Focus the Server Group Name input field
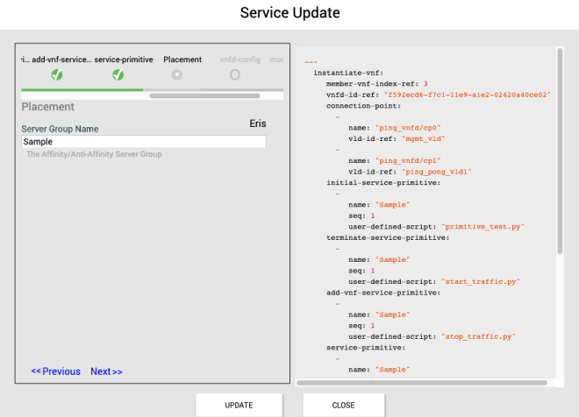Viewport: 579px width, 417px height. pyautogui.click(x=143, y=141)
